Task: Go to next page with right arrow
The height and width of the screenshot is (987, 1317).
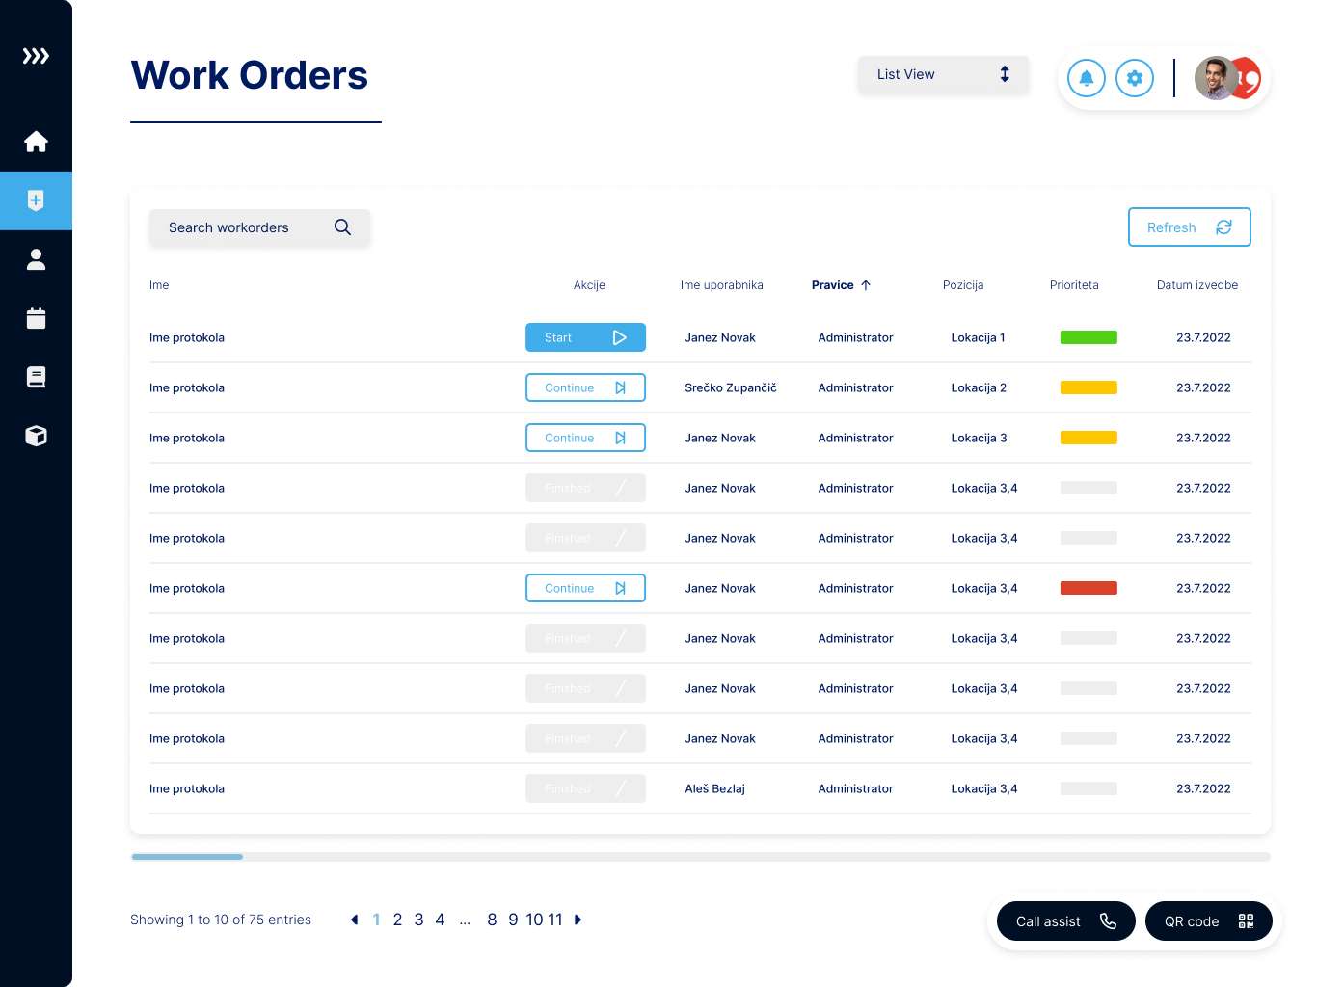Action: click(578, 920)
